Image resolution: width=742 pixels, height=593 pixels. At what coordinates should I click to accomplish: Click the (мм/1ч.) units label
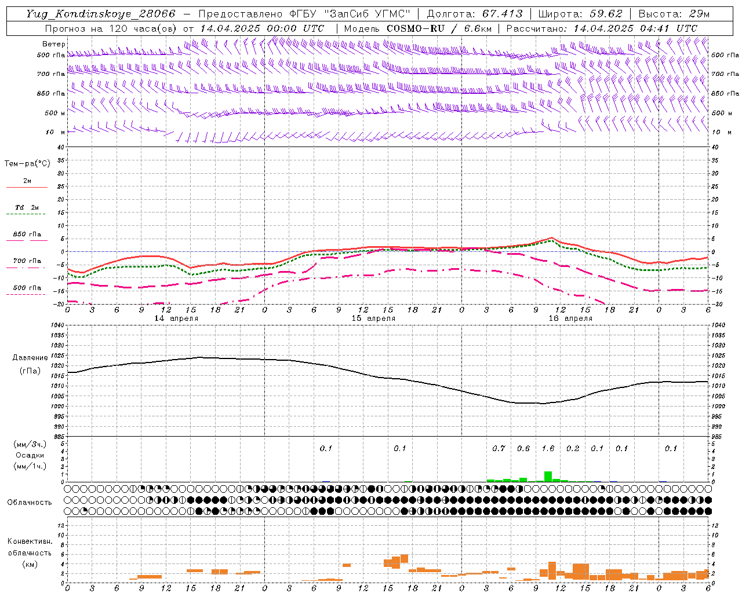(30, 466)
